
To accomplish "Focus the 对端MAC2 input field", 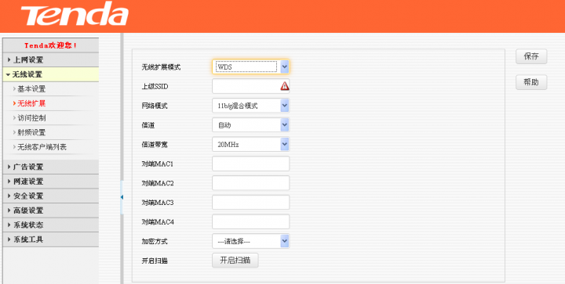I will pos(251,183).
